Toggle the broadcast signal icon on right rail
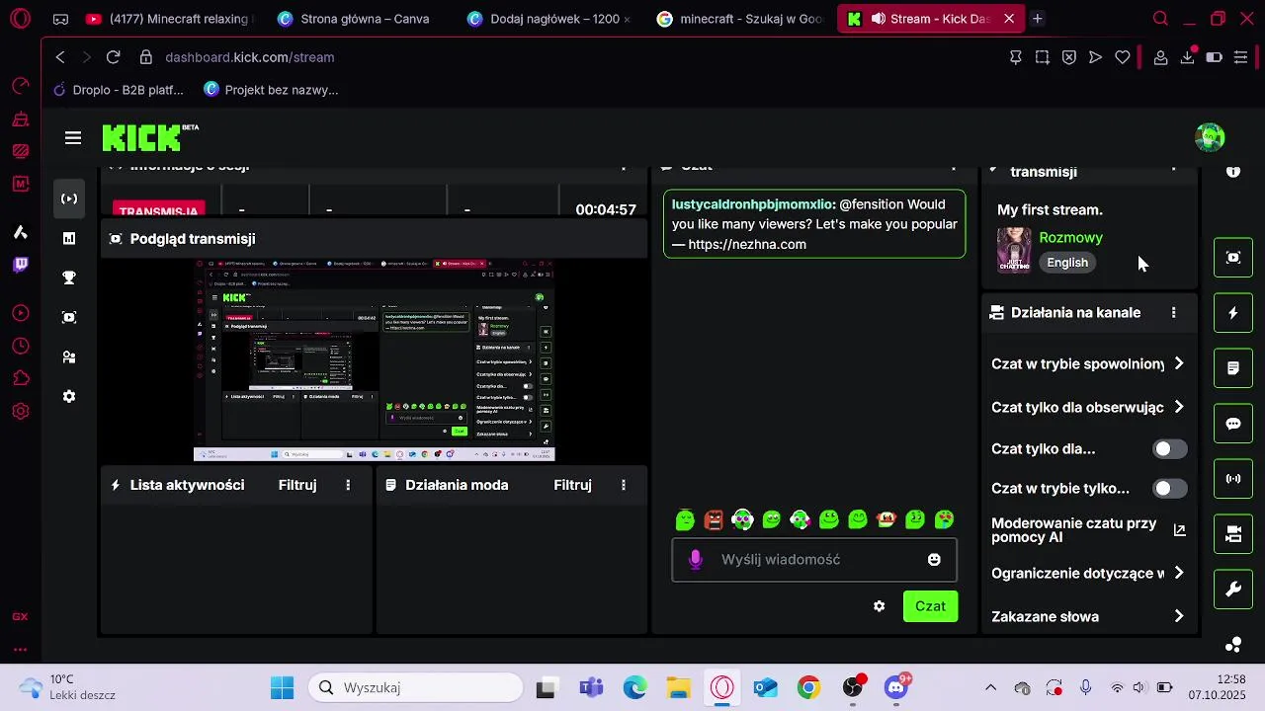 (x=1233, y=479)
